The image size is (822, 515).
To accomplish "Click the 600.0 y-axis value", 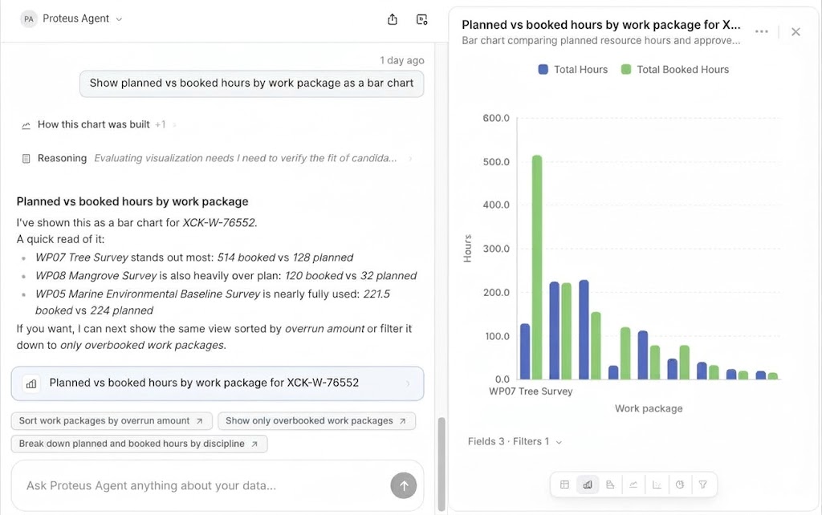I will (496, 119).
